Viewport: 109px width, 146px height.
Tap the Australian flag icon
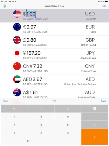[x=17, y=92]
